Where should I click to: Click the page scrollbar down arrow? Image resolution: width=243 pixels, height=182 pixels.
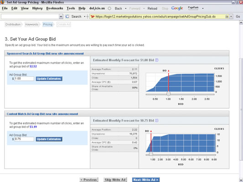241,180
